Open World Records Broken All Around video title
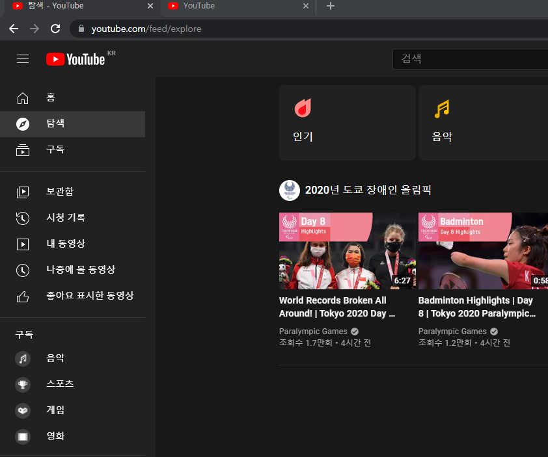The width and height of the screenshot is (548, 457). [x=337, y=307]
